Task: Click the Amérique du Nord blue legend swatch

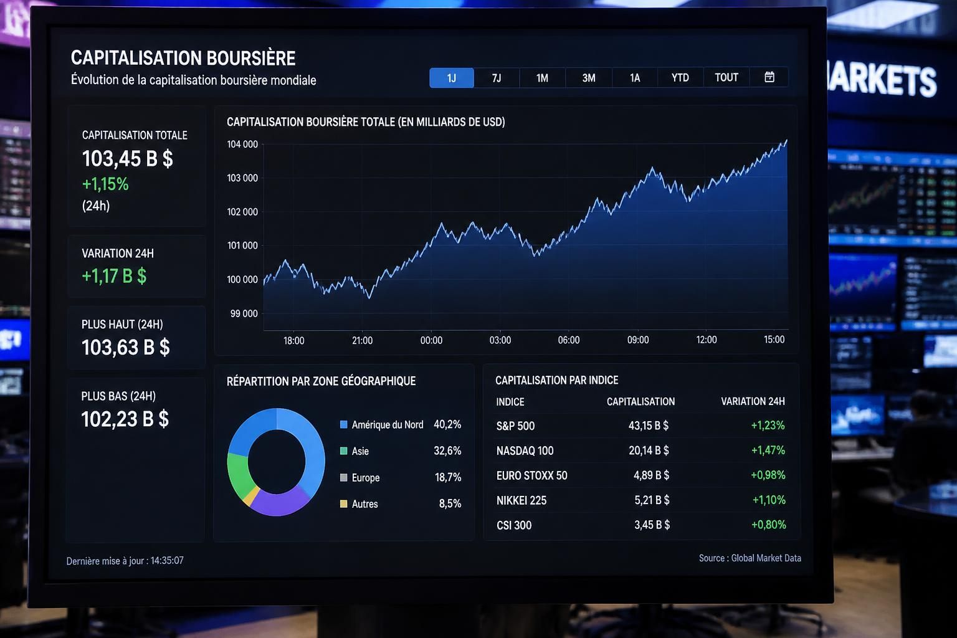Action: tap(343, 425)
